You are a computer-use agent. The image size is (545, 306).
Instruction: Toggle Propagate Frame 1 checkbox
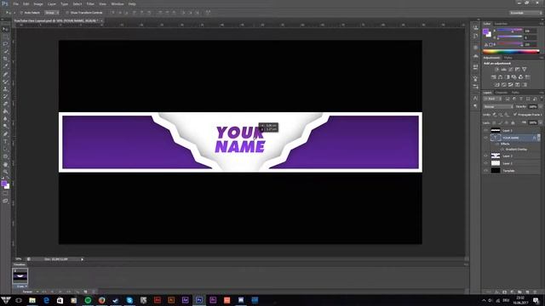click(515, 114)
